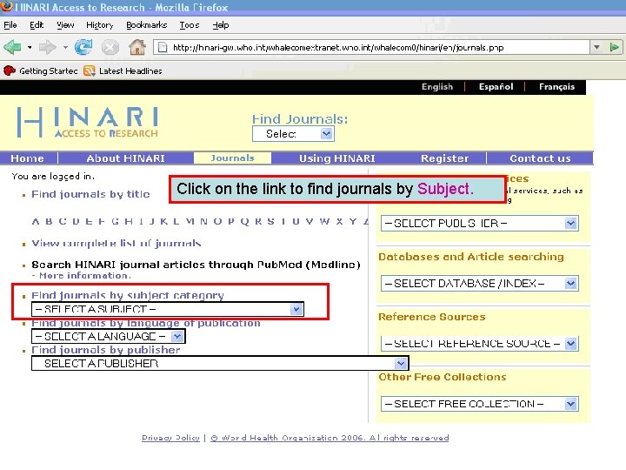Open the Bookmarks menu
Viewport: 626px width, 470px height.
click(147, 25)
